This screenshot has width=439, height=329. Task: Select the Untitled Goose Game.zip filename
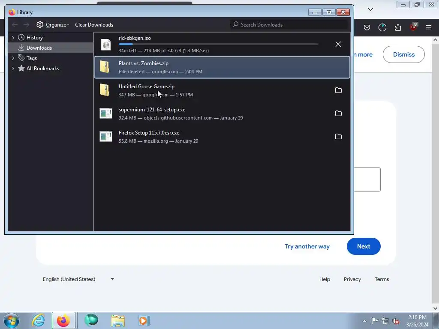click(147, 87)
